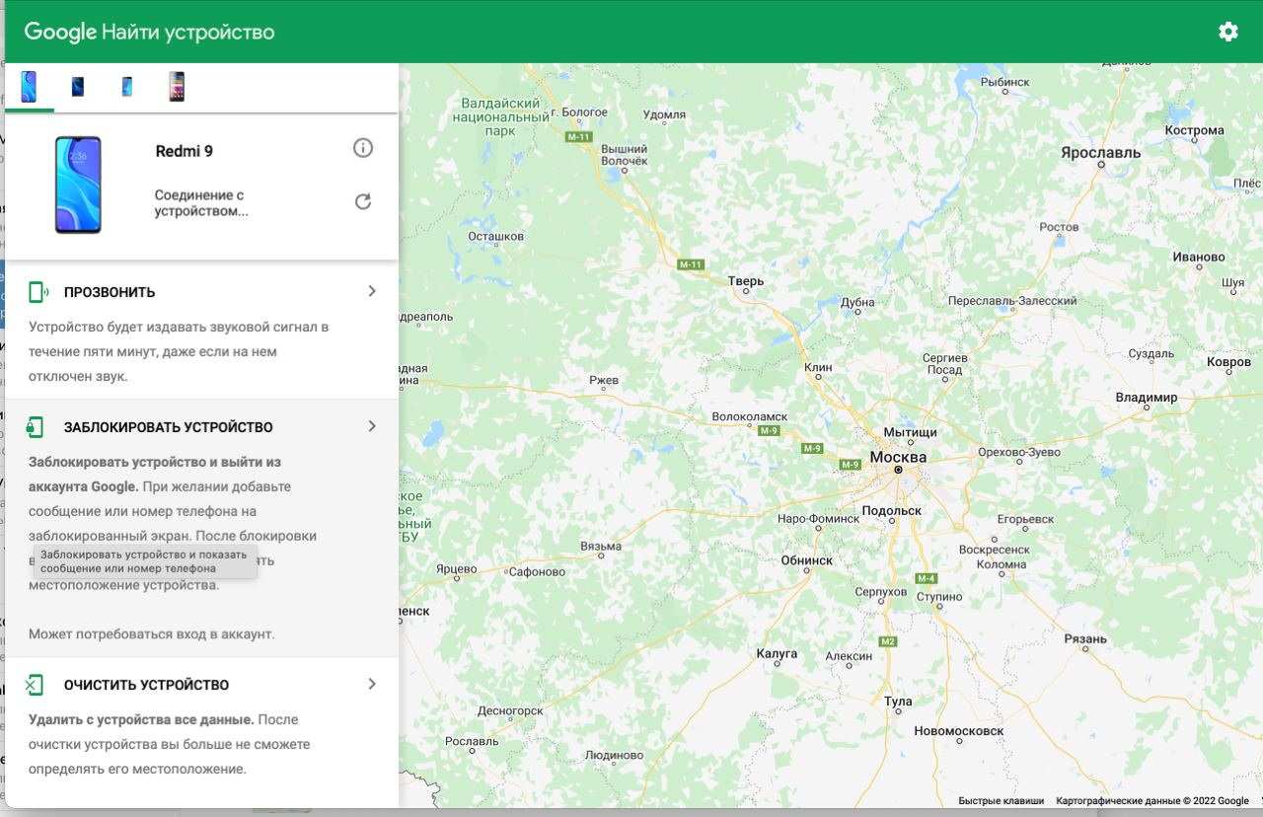Open the Быстрые клавиши link on map

click(x=1001, y=801)
